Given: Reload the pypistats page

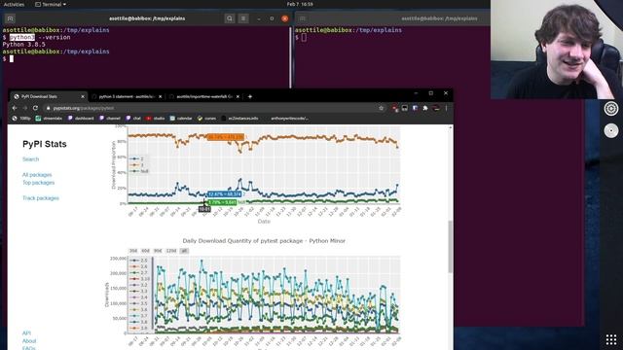Looking at the screenshot, I should (35, 108).
